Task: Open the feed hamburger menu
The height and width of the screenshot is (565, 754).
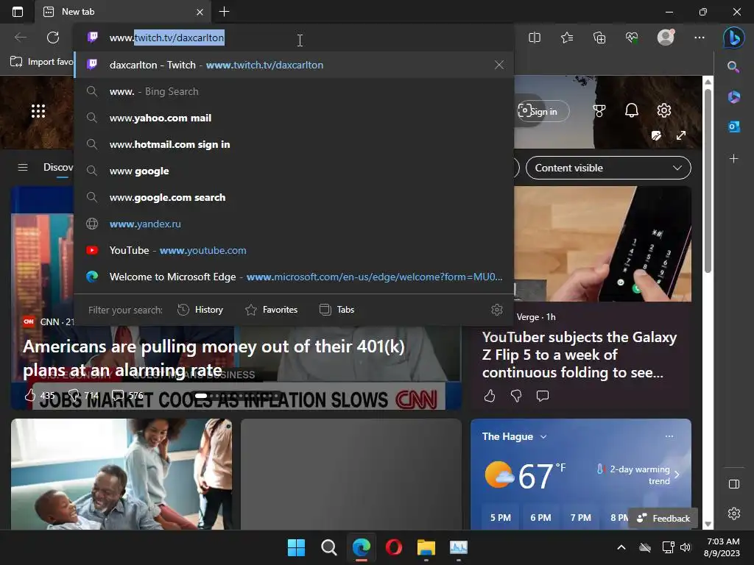Action: click(23, 167)
